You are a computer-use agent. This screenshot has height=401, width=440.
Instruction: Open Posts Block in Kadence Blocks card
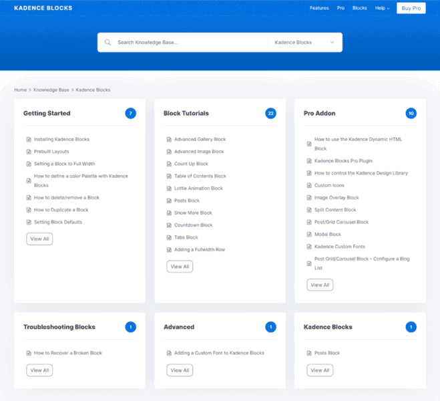click(327, 353)
